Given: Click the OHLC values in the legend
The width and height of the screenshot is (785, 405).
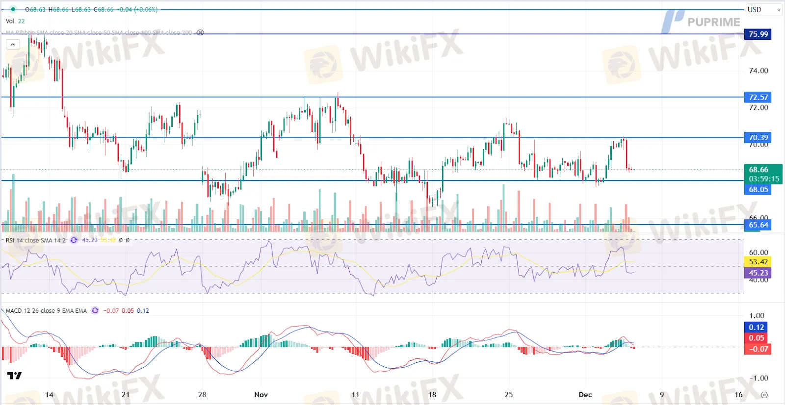Looking at the screenshot, I should [x=91, y=9].
